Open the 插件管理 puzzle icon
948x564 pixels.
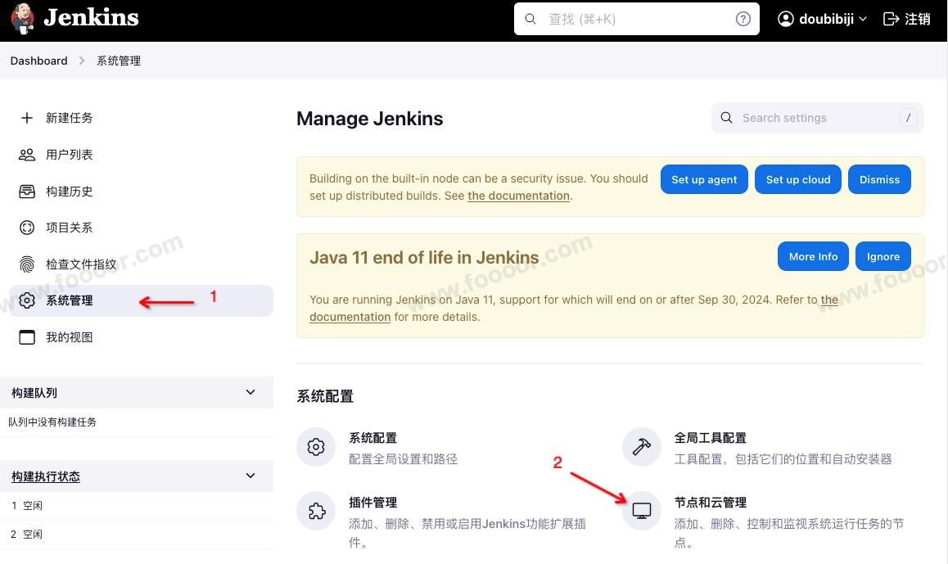click(x=316, y=512)
